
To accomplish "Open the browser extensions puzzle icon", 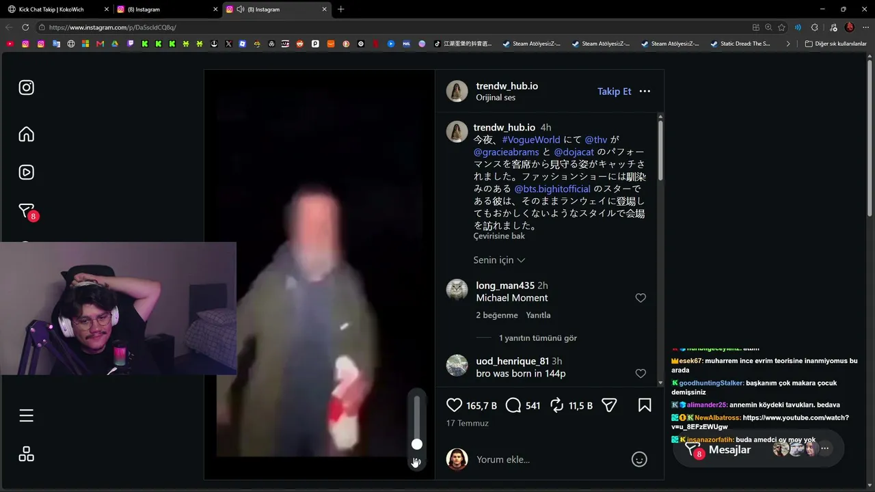I will click(814, 27).
